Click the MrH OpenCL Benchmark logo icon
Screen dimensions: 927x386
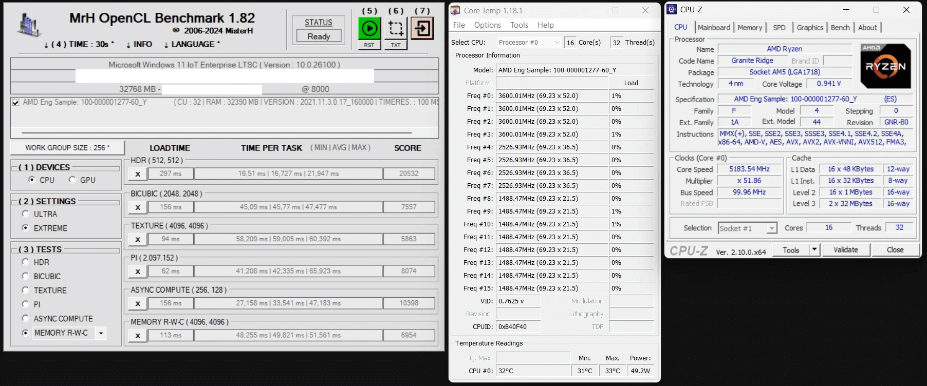pyautogui.click(x=29, y=26)
